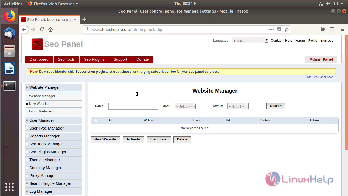The width and height of the screenshot is (348, 196).
Task: Click the New Website button
Action: 105,139
